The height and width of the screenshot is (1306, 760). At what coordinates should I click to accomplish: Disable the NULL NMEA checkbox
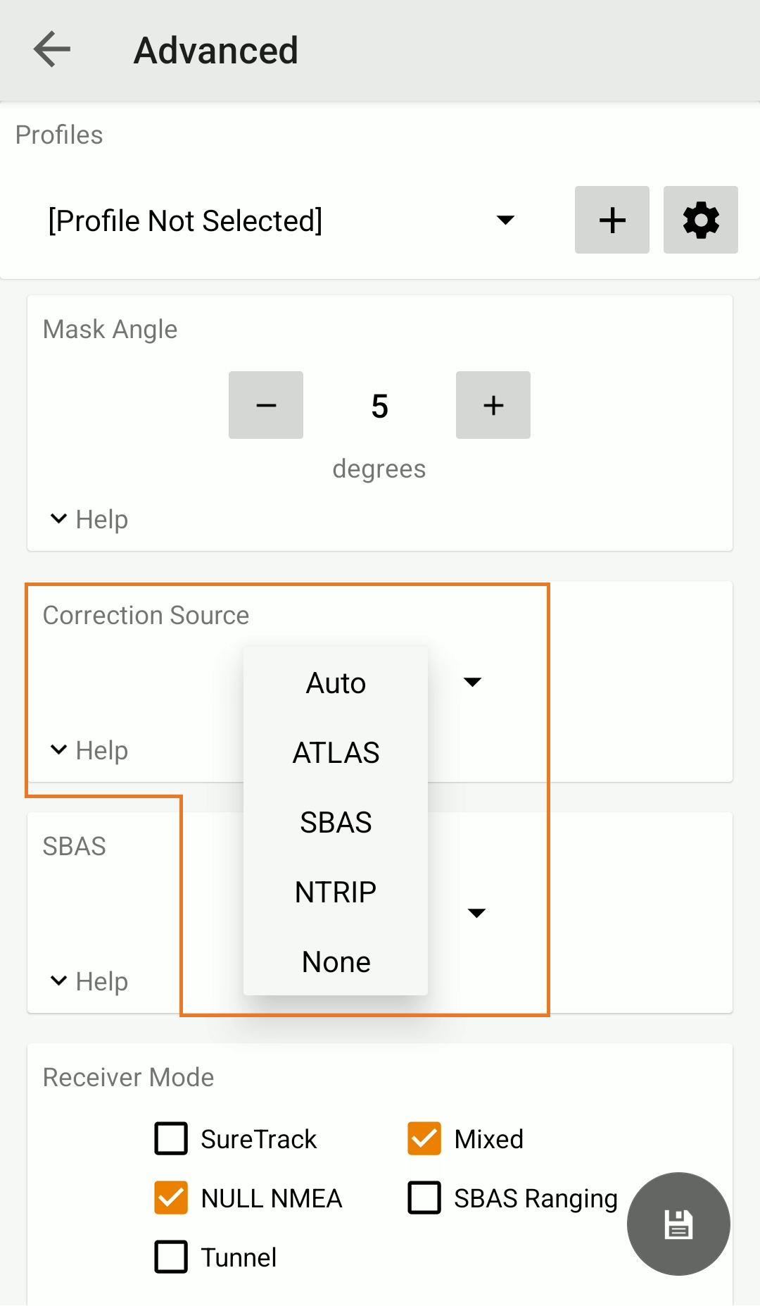point(171,1198)
